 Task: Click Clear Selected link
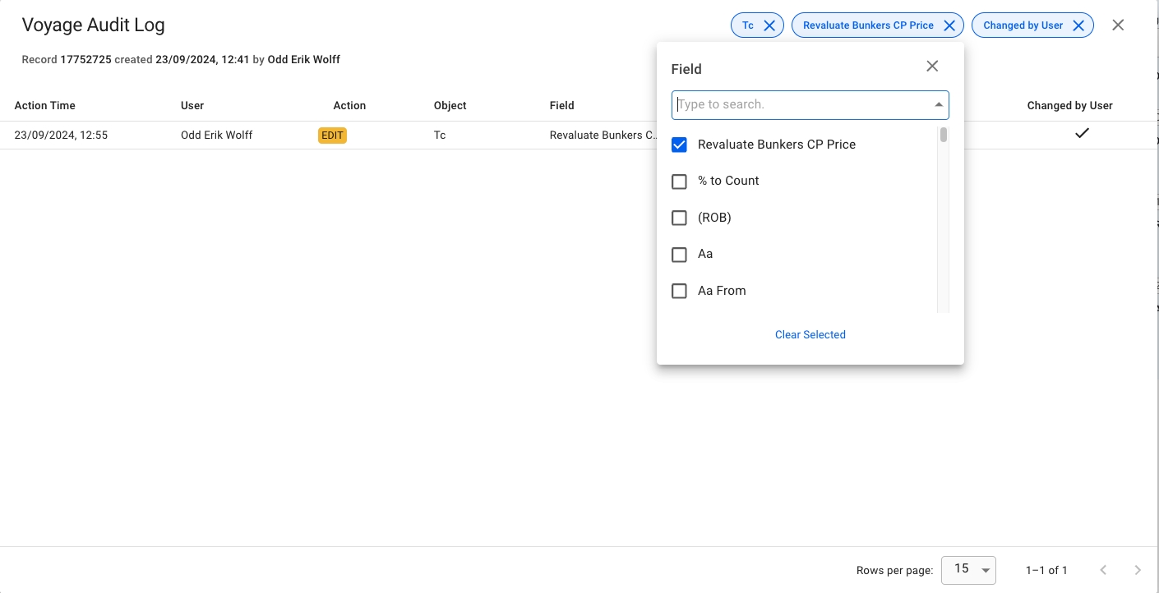(x=810, y=335)
